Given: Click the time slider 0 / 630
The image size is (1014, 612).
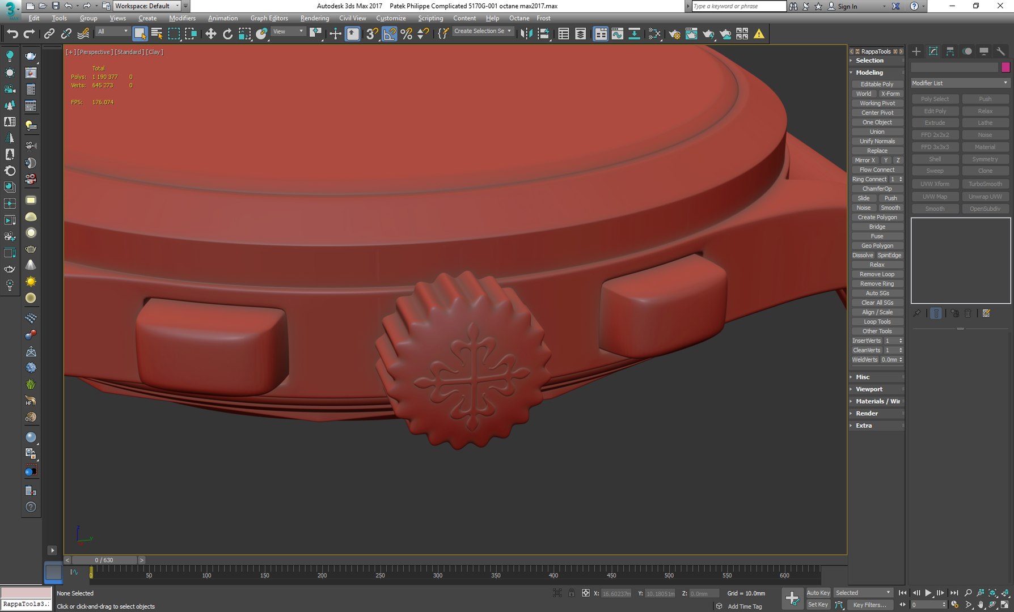Looking at the screenshot, I should click(104, 560).
